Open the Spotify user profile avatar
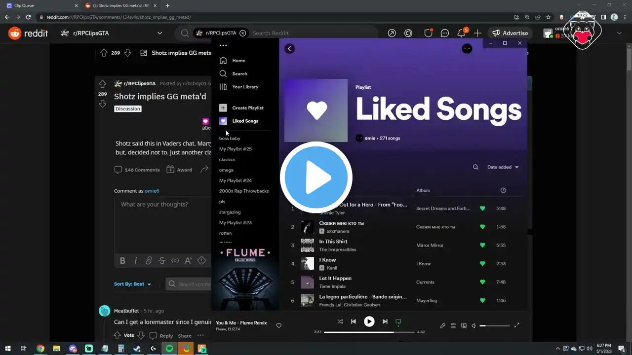632x355 pixels. pyautogui.click(x=467, y=48)
